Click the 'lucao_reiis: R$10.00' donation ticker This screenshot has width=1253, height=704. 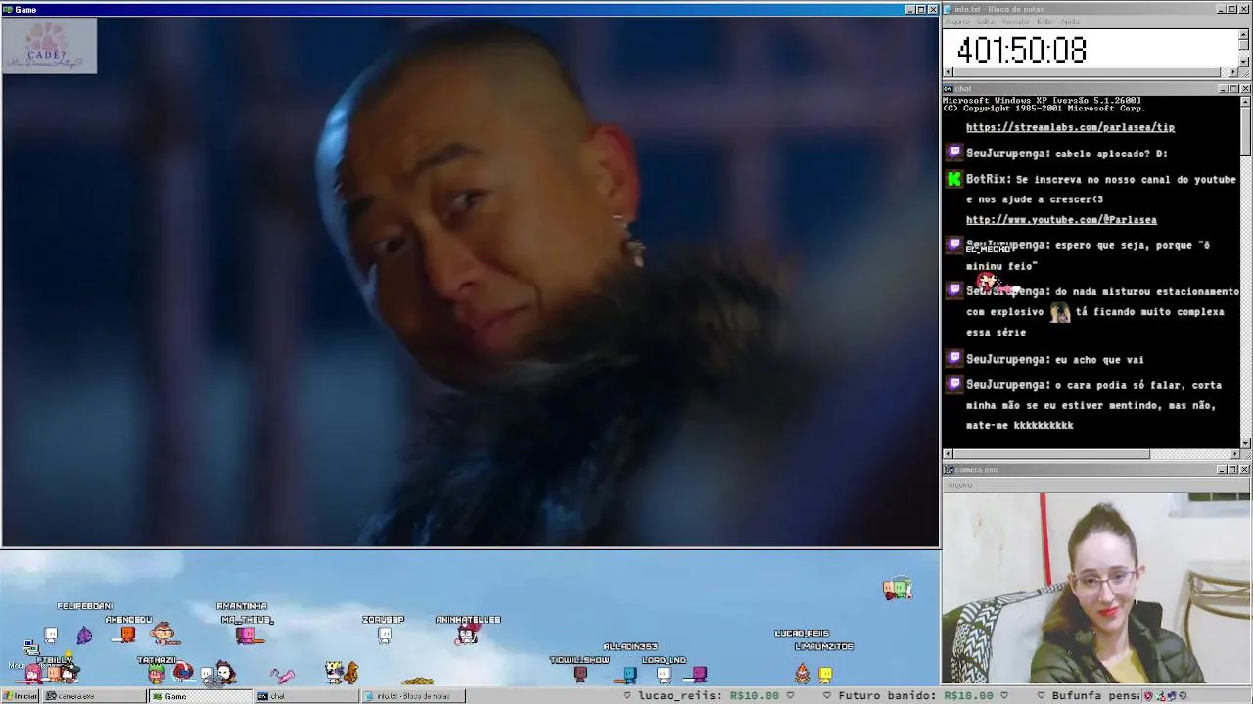(x=709, y=696)
